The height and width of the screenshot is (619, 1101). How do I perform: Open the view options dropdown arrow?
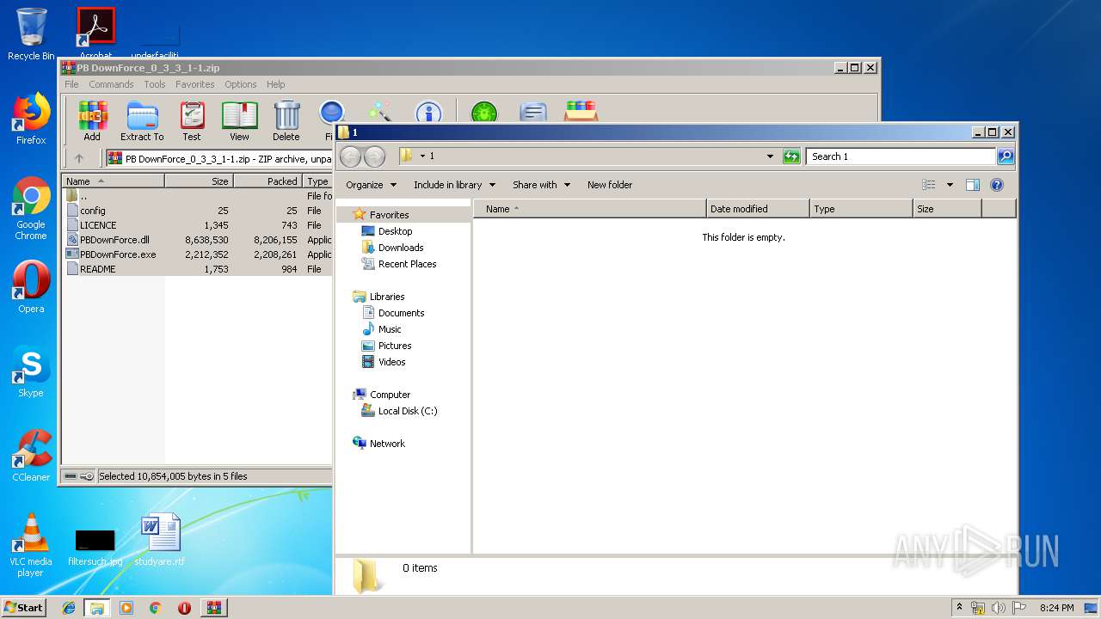click(950, 185)
